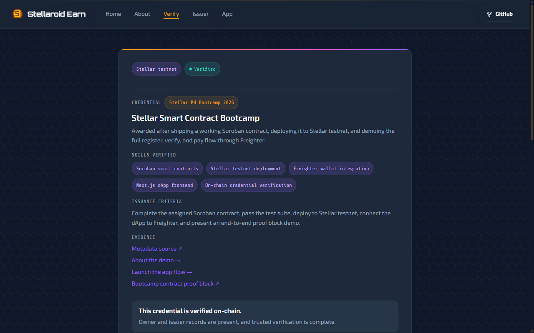Open the Home nav item
The image size is (534, 333).
pyautogui.click(x=113, y=14)
